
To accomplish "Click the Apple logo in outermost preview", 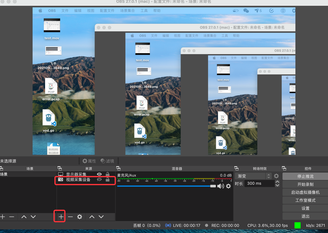I will click(40, 11).
